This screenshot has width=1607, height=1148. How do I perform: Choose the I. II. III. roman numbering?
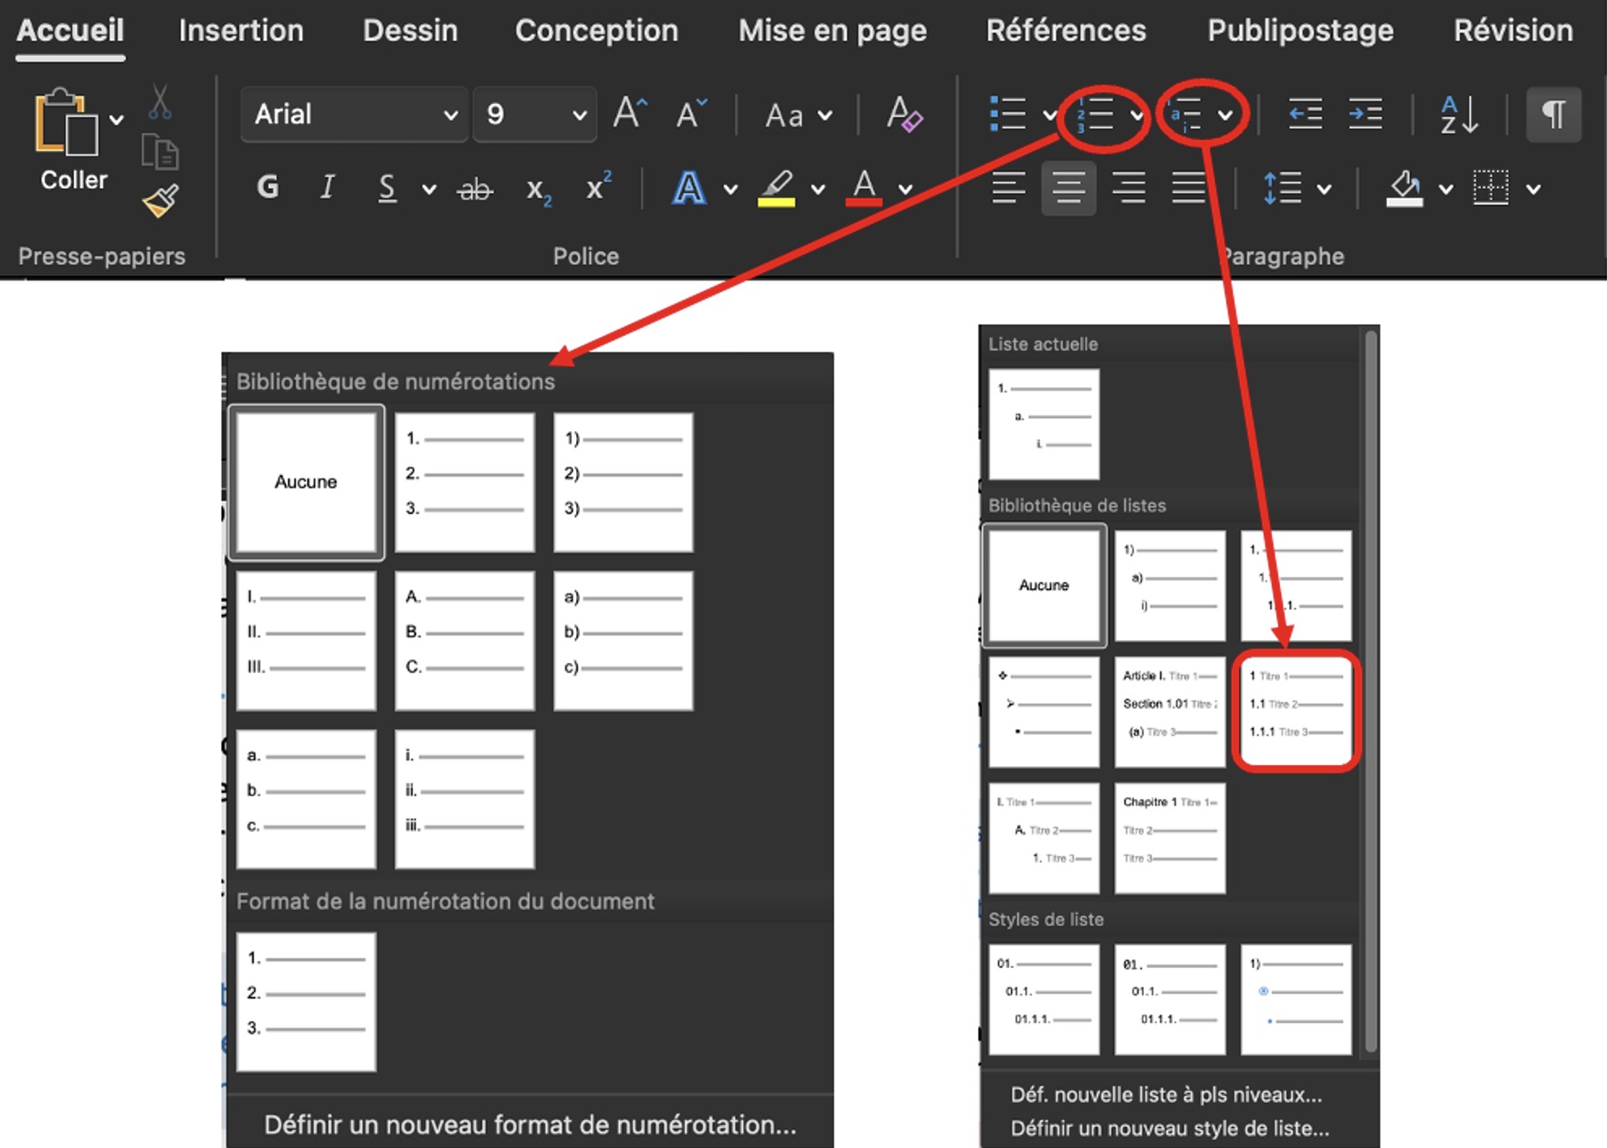tap(306, 641)
